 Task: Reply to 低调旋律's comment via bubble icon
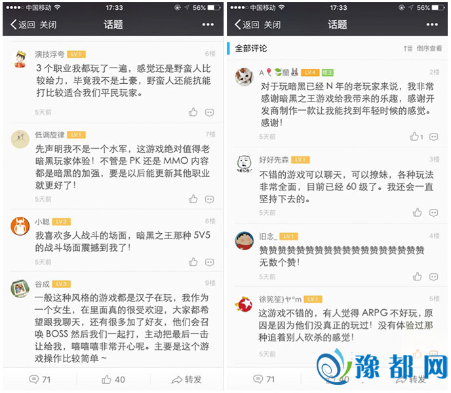pyautogui.click(x=209, y=199)
